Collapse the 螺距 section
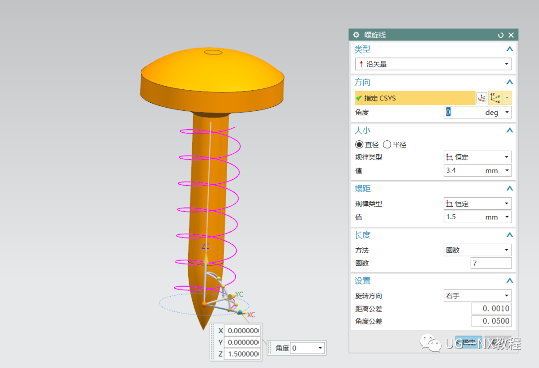Image resolution: width=539 pixels, height=368 pixels. point(509,188)
